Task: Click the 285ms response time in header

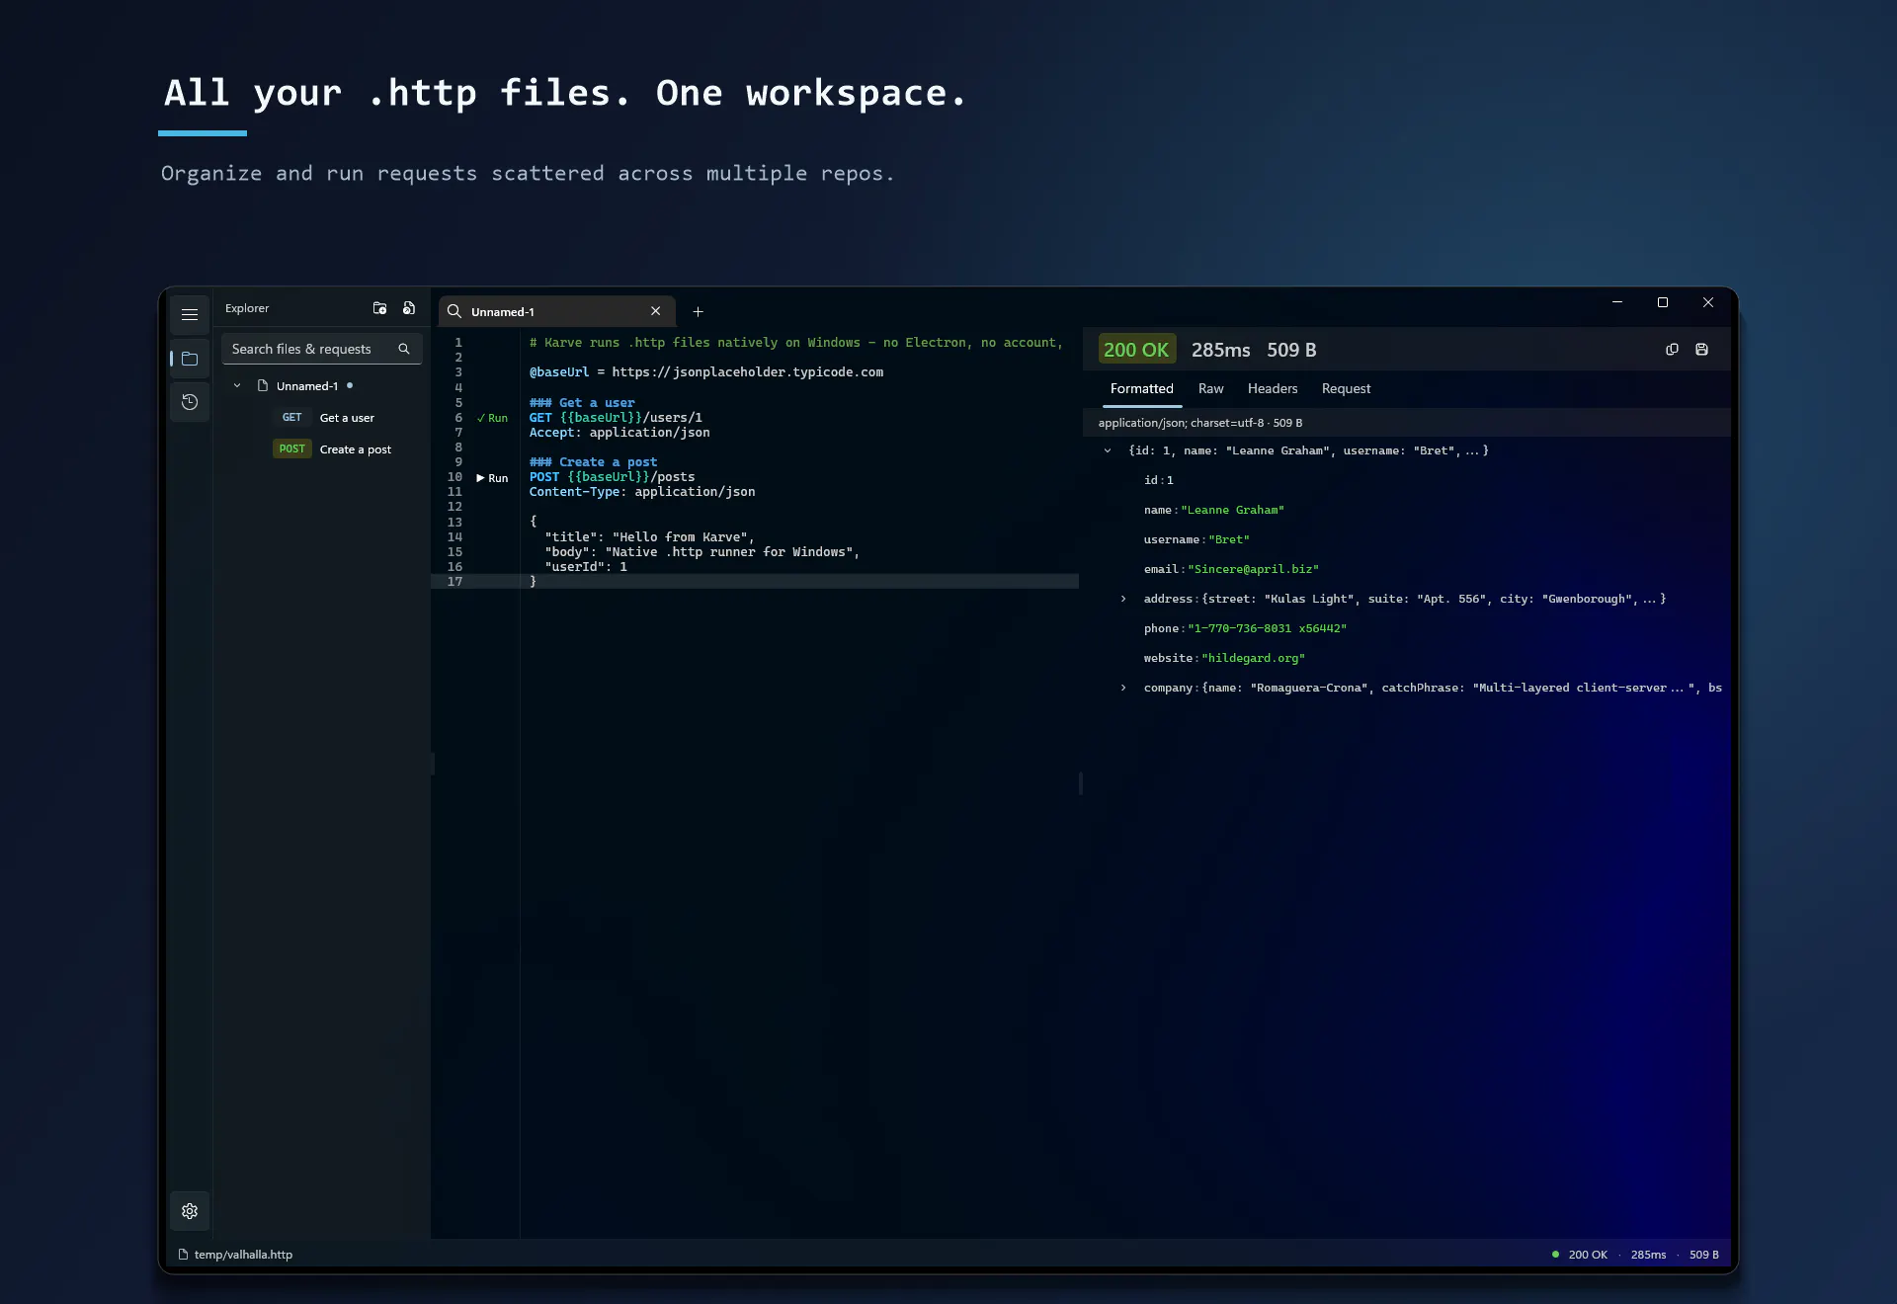Action: [1220, 350]
